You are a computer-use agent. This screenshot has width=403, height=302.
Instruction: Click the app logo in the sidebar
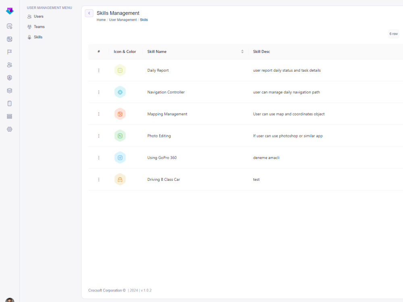[10, 11]
